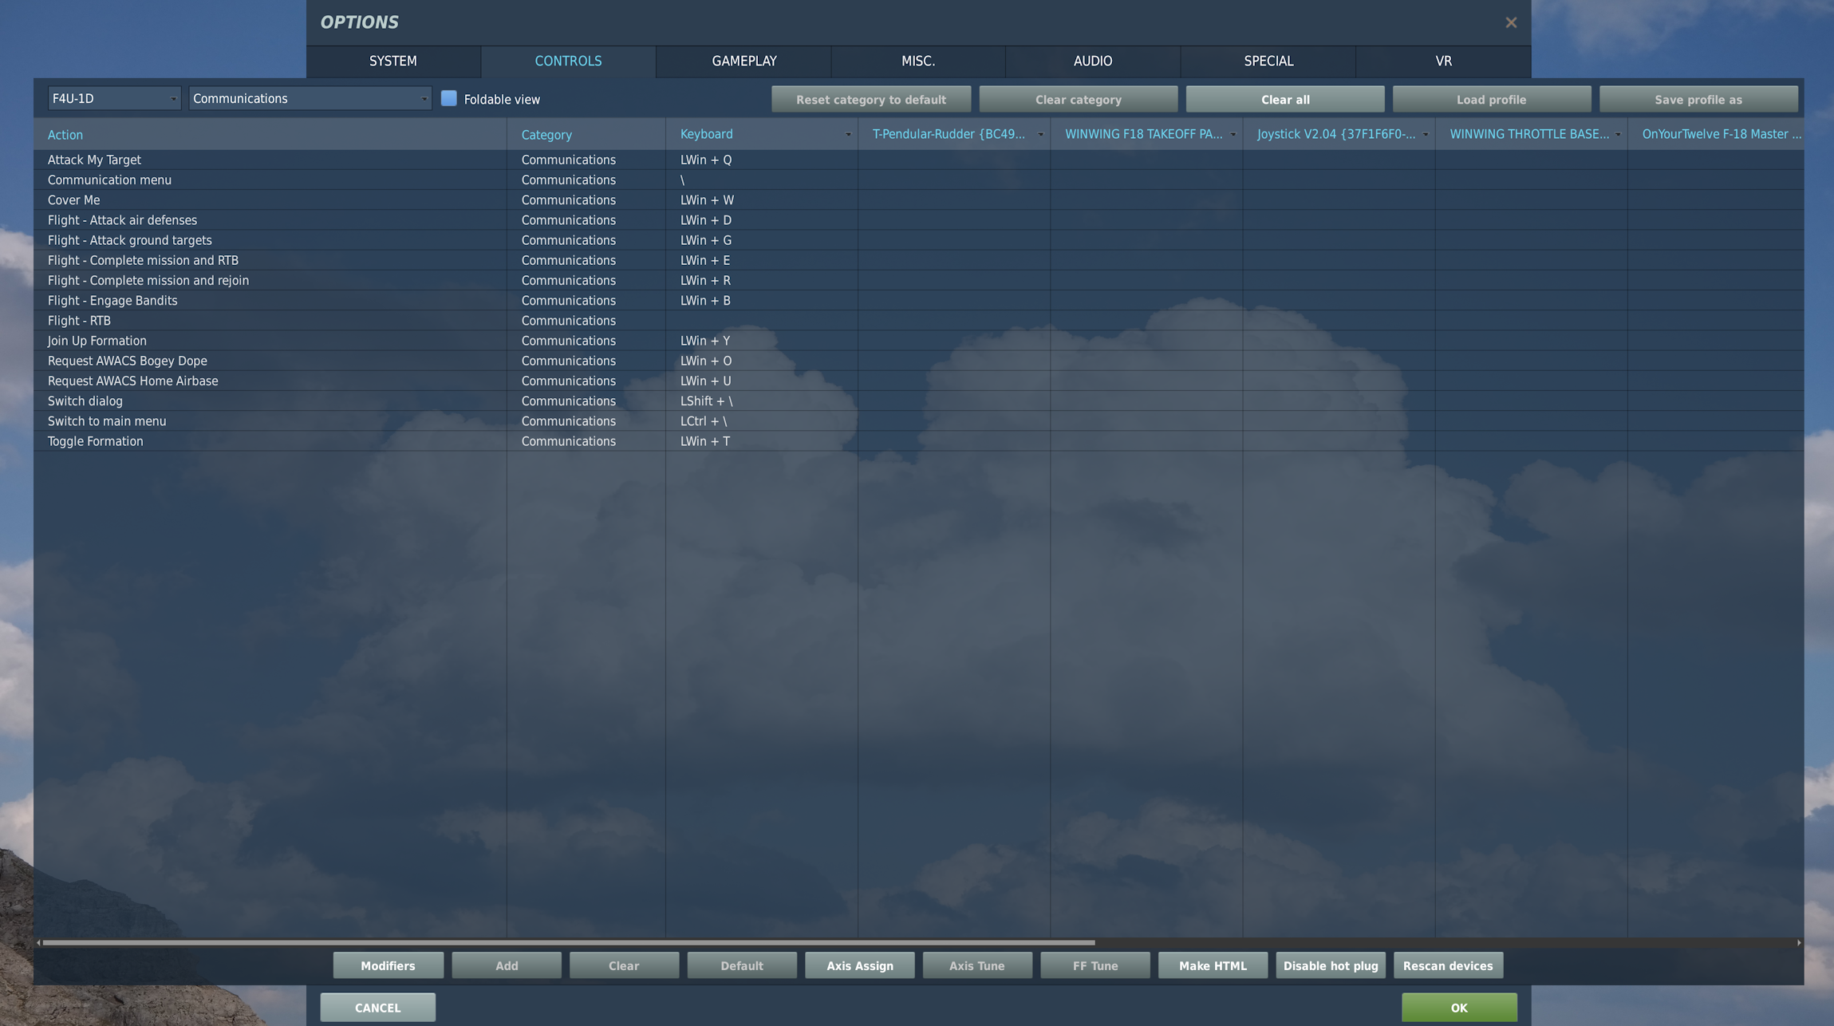Click the horizontal scrollbar thumb

tap(568, 942)
